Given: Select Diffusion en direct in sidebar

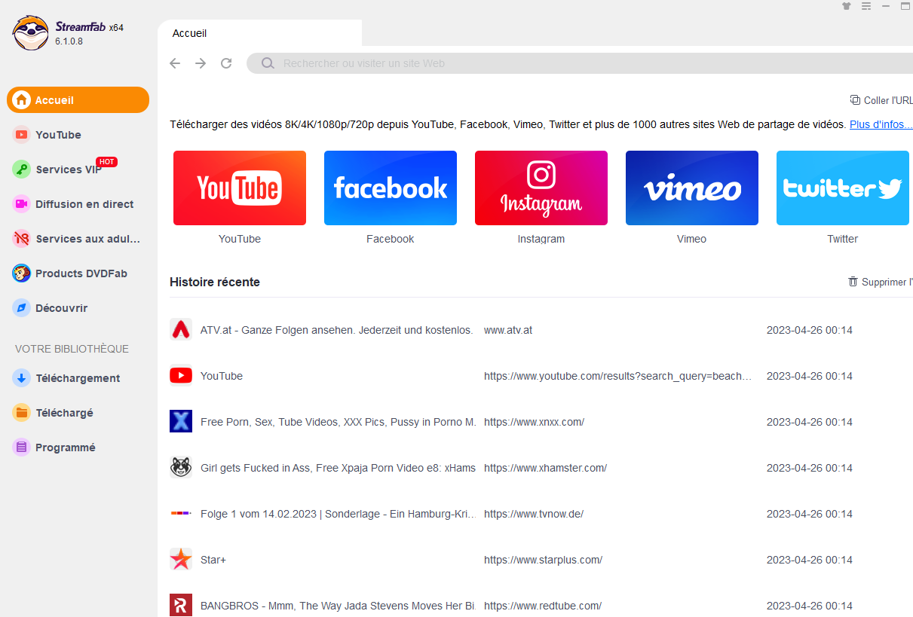Looking at the screenshot, I should (x=78, y=204).
